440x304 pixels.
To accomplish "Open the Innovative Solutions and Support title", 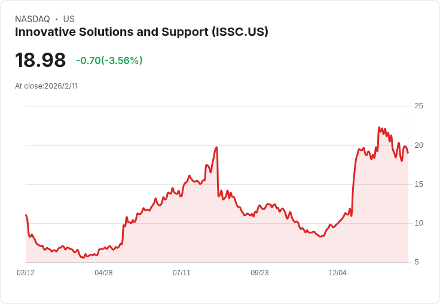I will coord(142,32).
